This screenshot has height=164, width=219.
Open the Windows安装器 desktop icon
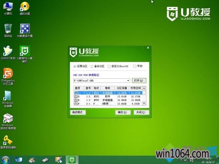coord(8,99)
